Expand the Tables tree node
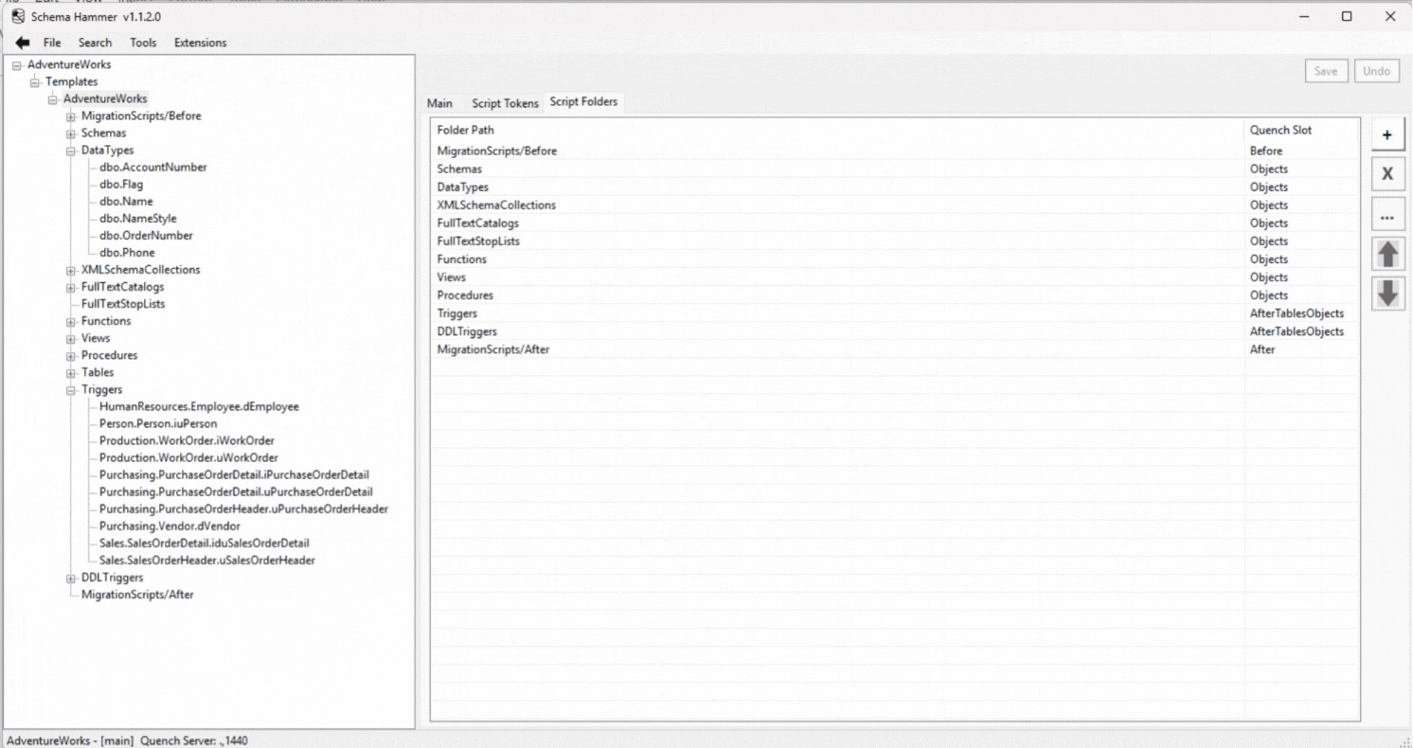Screen dimensions: 1413x748 pos(71,372)
